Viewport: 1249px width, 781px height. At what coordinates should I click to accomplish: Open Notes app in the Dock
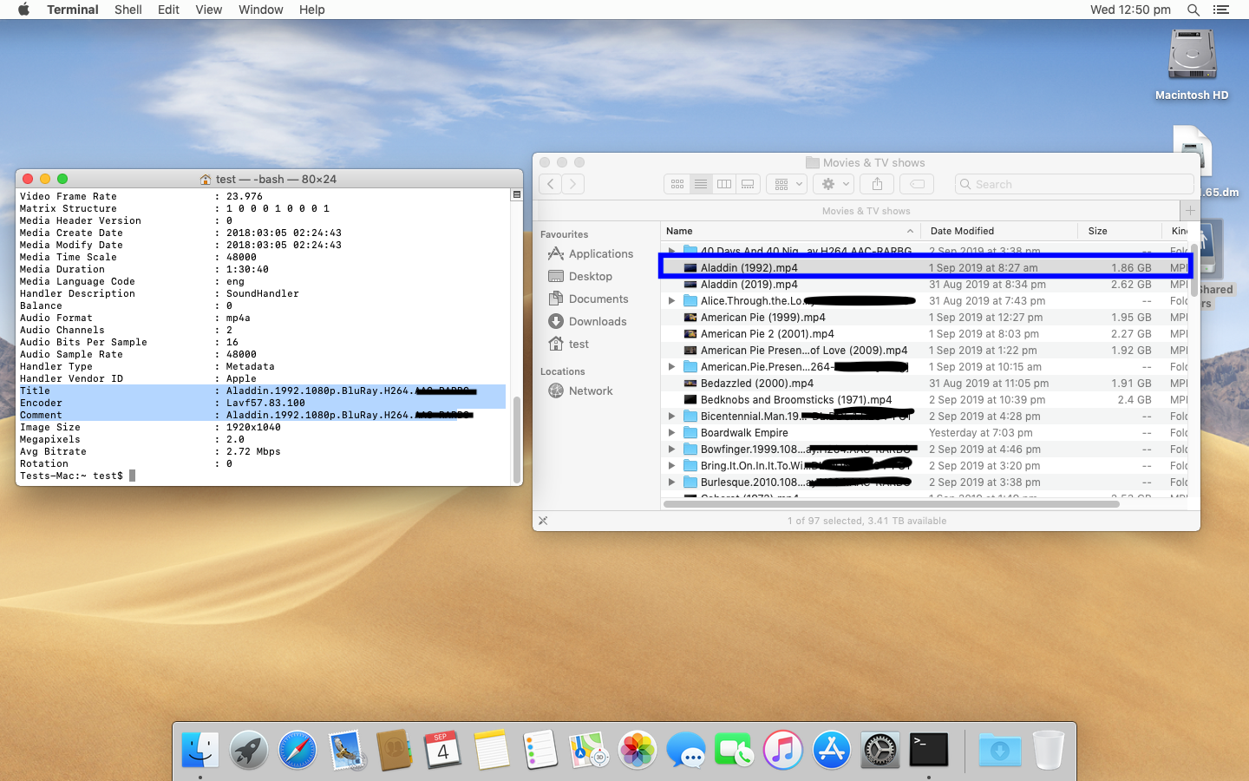click(492, 750)
